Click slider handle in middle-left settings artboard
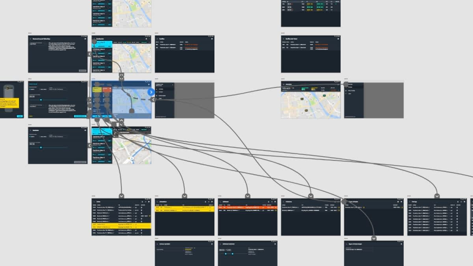473x266 pixels. point(40,99)
